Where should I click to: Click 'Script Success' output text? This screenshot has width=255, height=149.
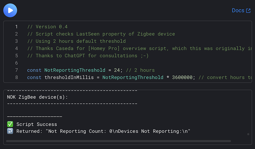click(37, 124)
